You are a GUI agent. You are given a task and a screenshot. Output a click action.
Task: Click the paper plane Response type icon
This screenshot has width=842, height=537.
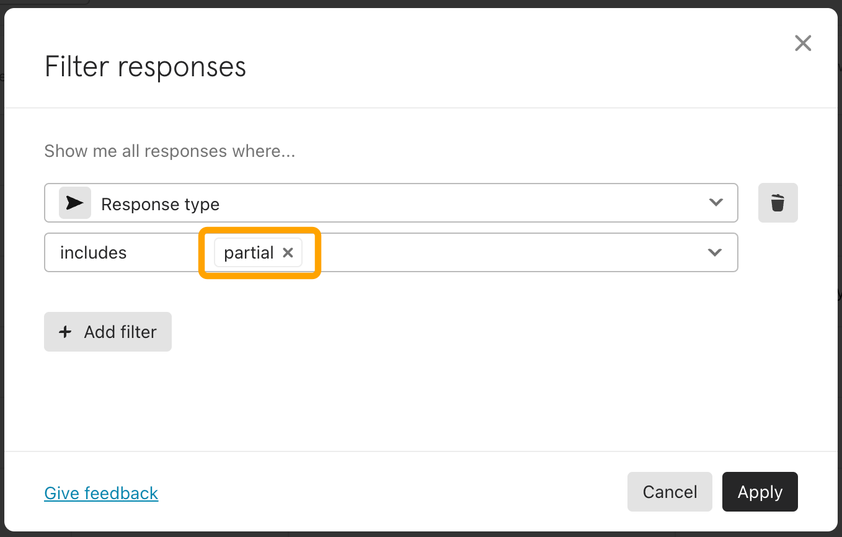pyautogui.click(x=75, y=203)
